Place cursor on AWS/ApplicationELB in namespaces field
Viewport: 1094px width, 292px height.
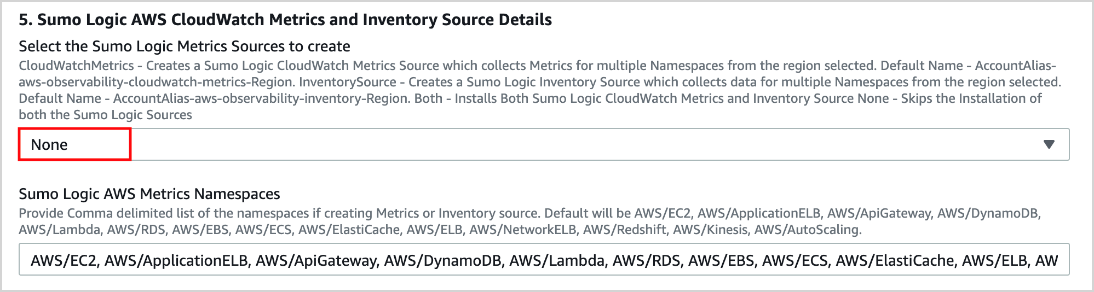click(176, 261)
